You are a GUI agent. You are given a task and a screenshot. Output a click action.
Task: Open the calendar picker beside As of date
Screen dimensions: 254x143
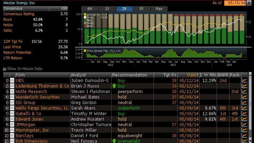[x=249, y=3]
